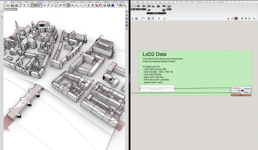Click the Copy icon in Rhino toolbar
Image resolution: width=258 pixels, height=150 pixels.
click(x=28, y=6)
